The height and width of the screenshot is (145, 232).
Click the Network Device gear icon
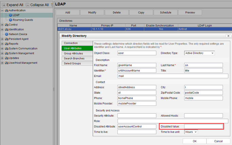(x=6, y=34)
